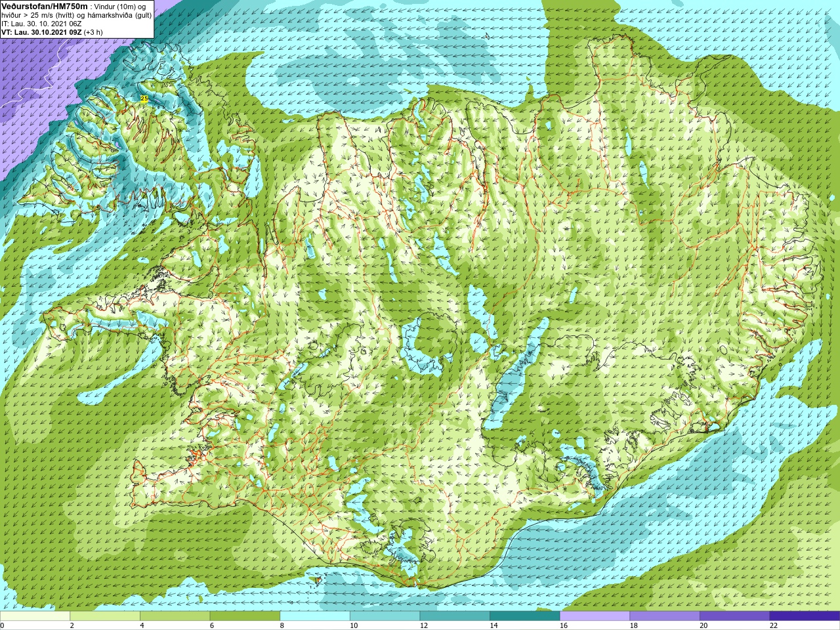Click the legend scale value 20

703,625
